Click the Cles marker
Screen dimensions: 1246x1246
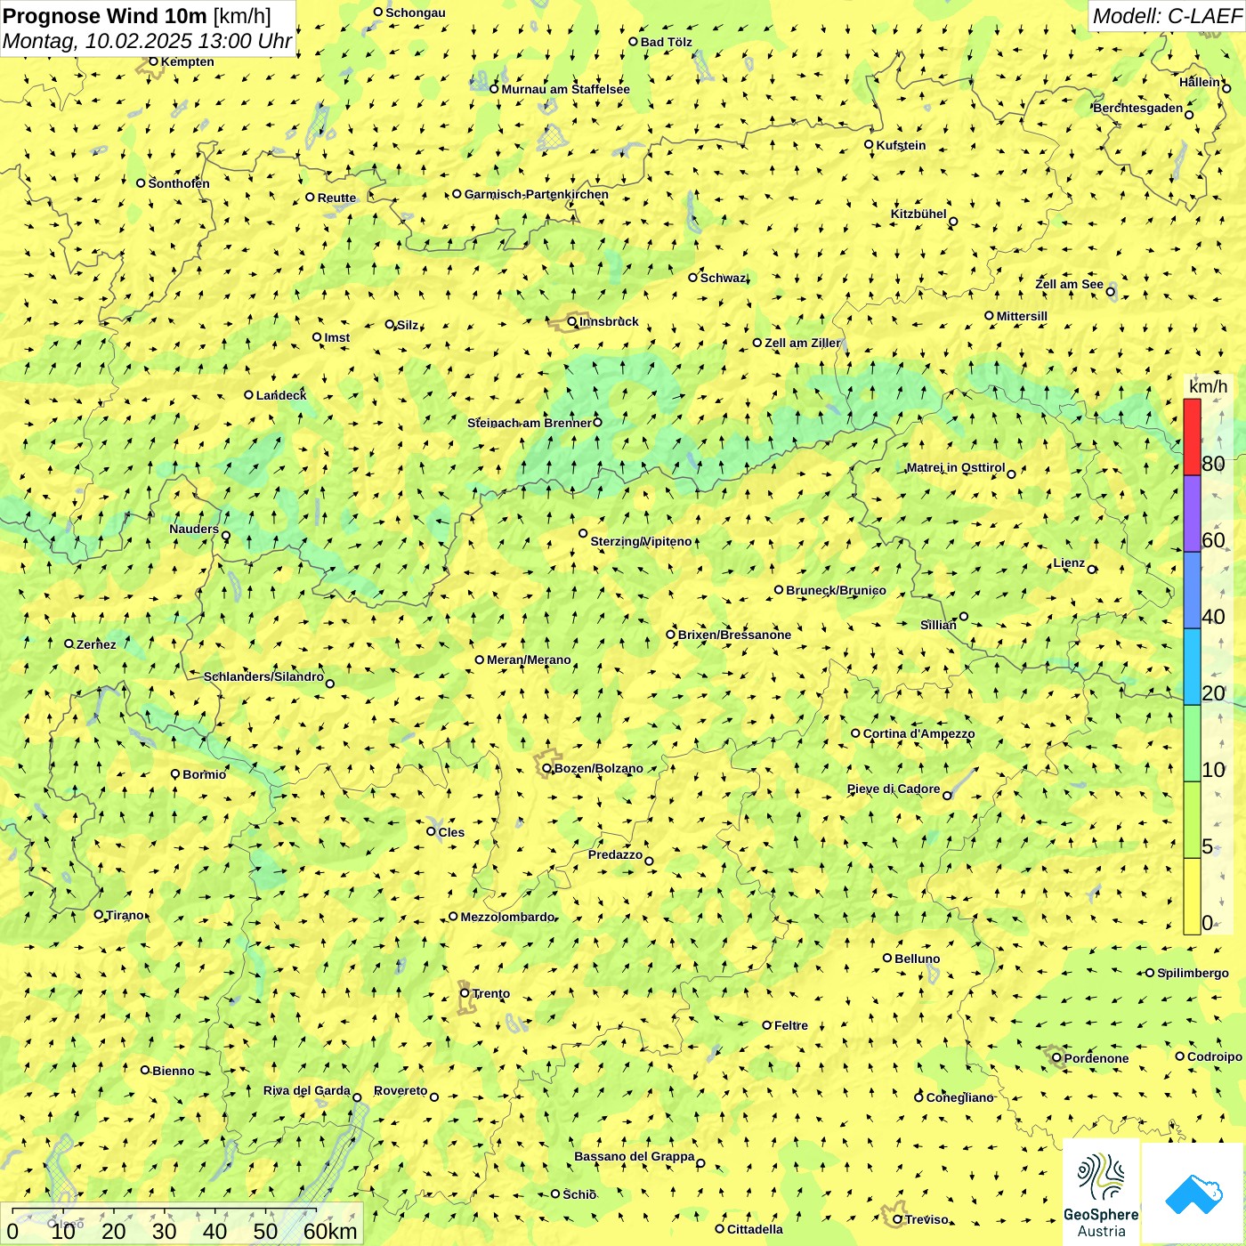pyautogui.click(x=431, y=831)
